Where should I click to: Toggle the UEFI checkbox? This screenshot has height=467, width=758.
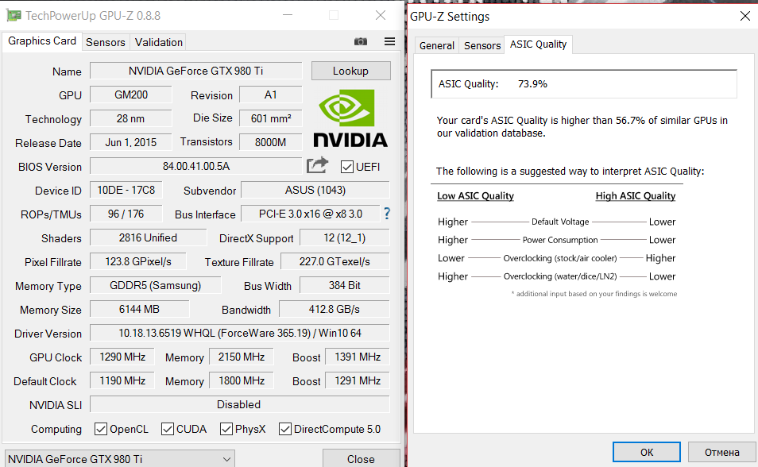coord(346,167)
